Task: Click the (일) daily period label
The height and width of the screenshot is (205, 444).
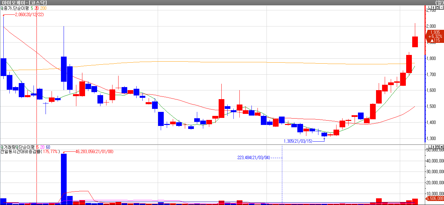Action: point(439,3)
